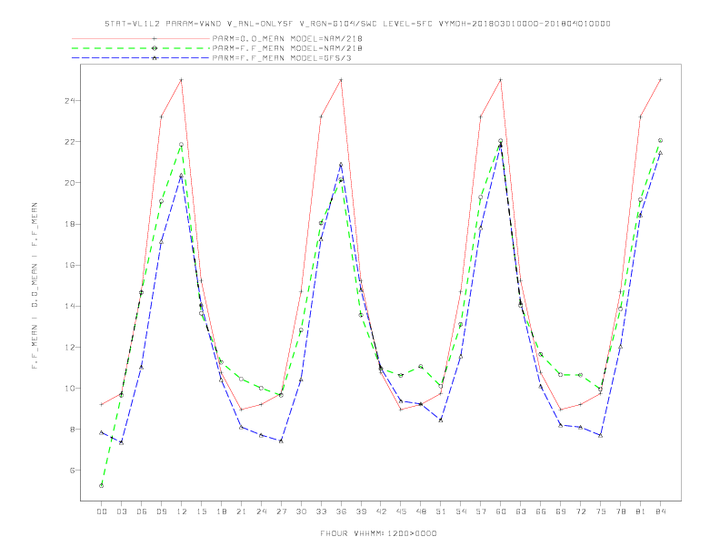Select legend entry PARM=F.F_MEAN MODEL=GFS/3

(282, 58)
